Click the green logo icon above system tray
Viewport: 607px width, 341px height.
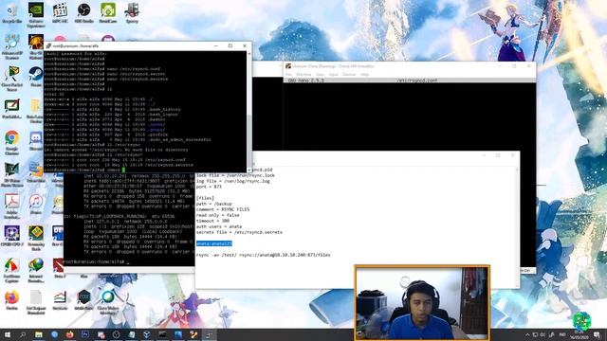581,320
